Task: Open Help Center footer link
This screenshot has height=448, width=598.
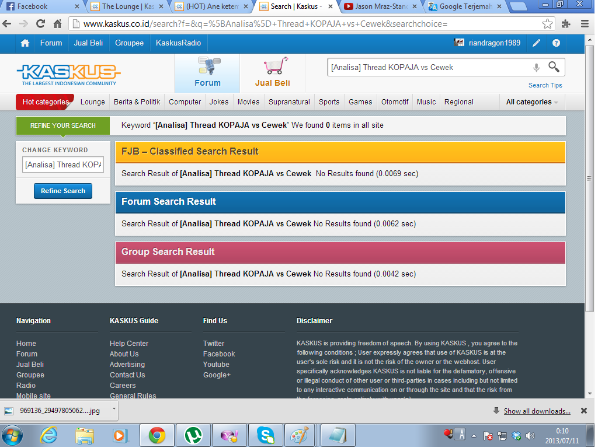Action: coord(129,343)
